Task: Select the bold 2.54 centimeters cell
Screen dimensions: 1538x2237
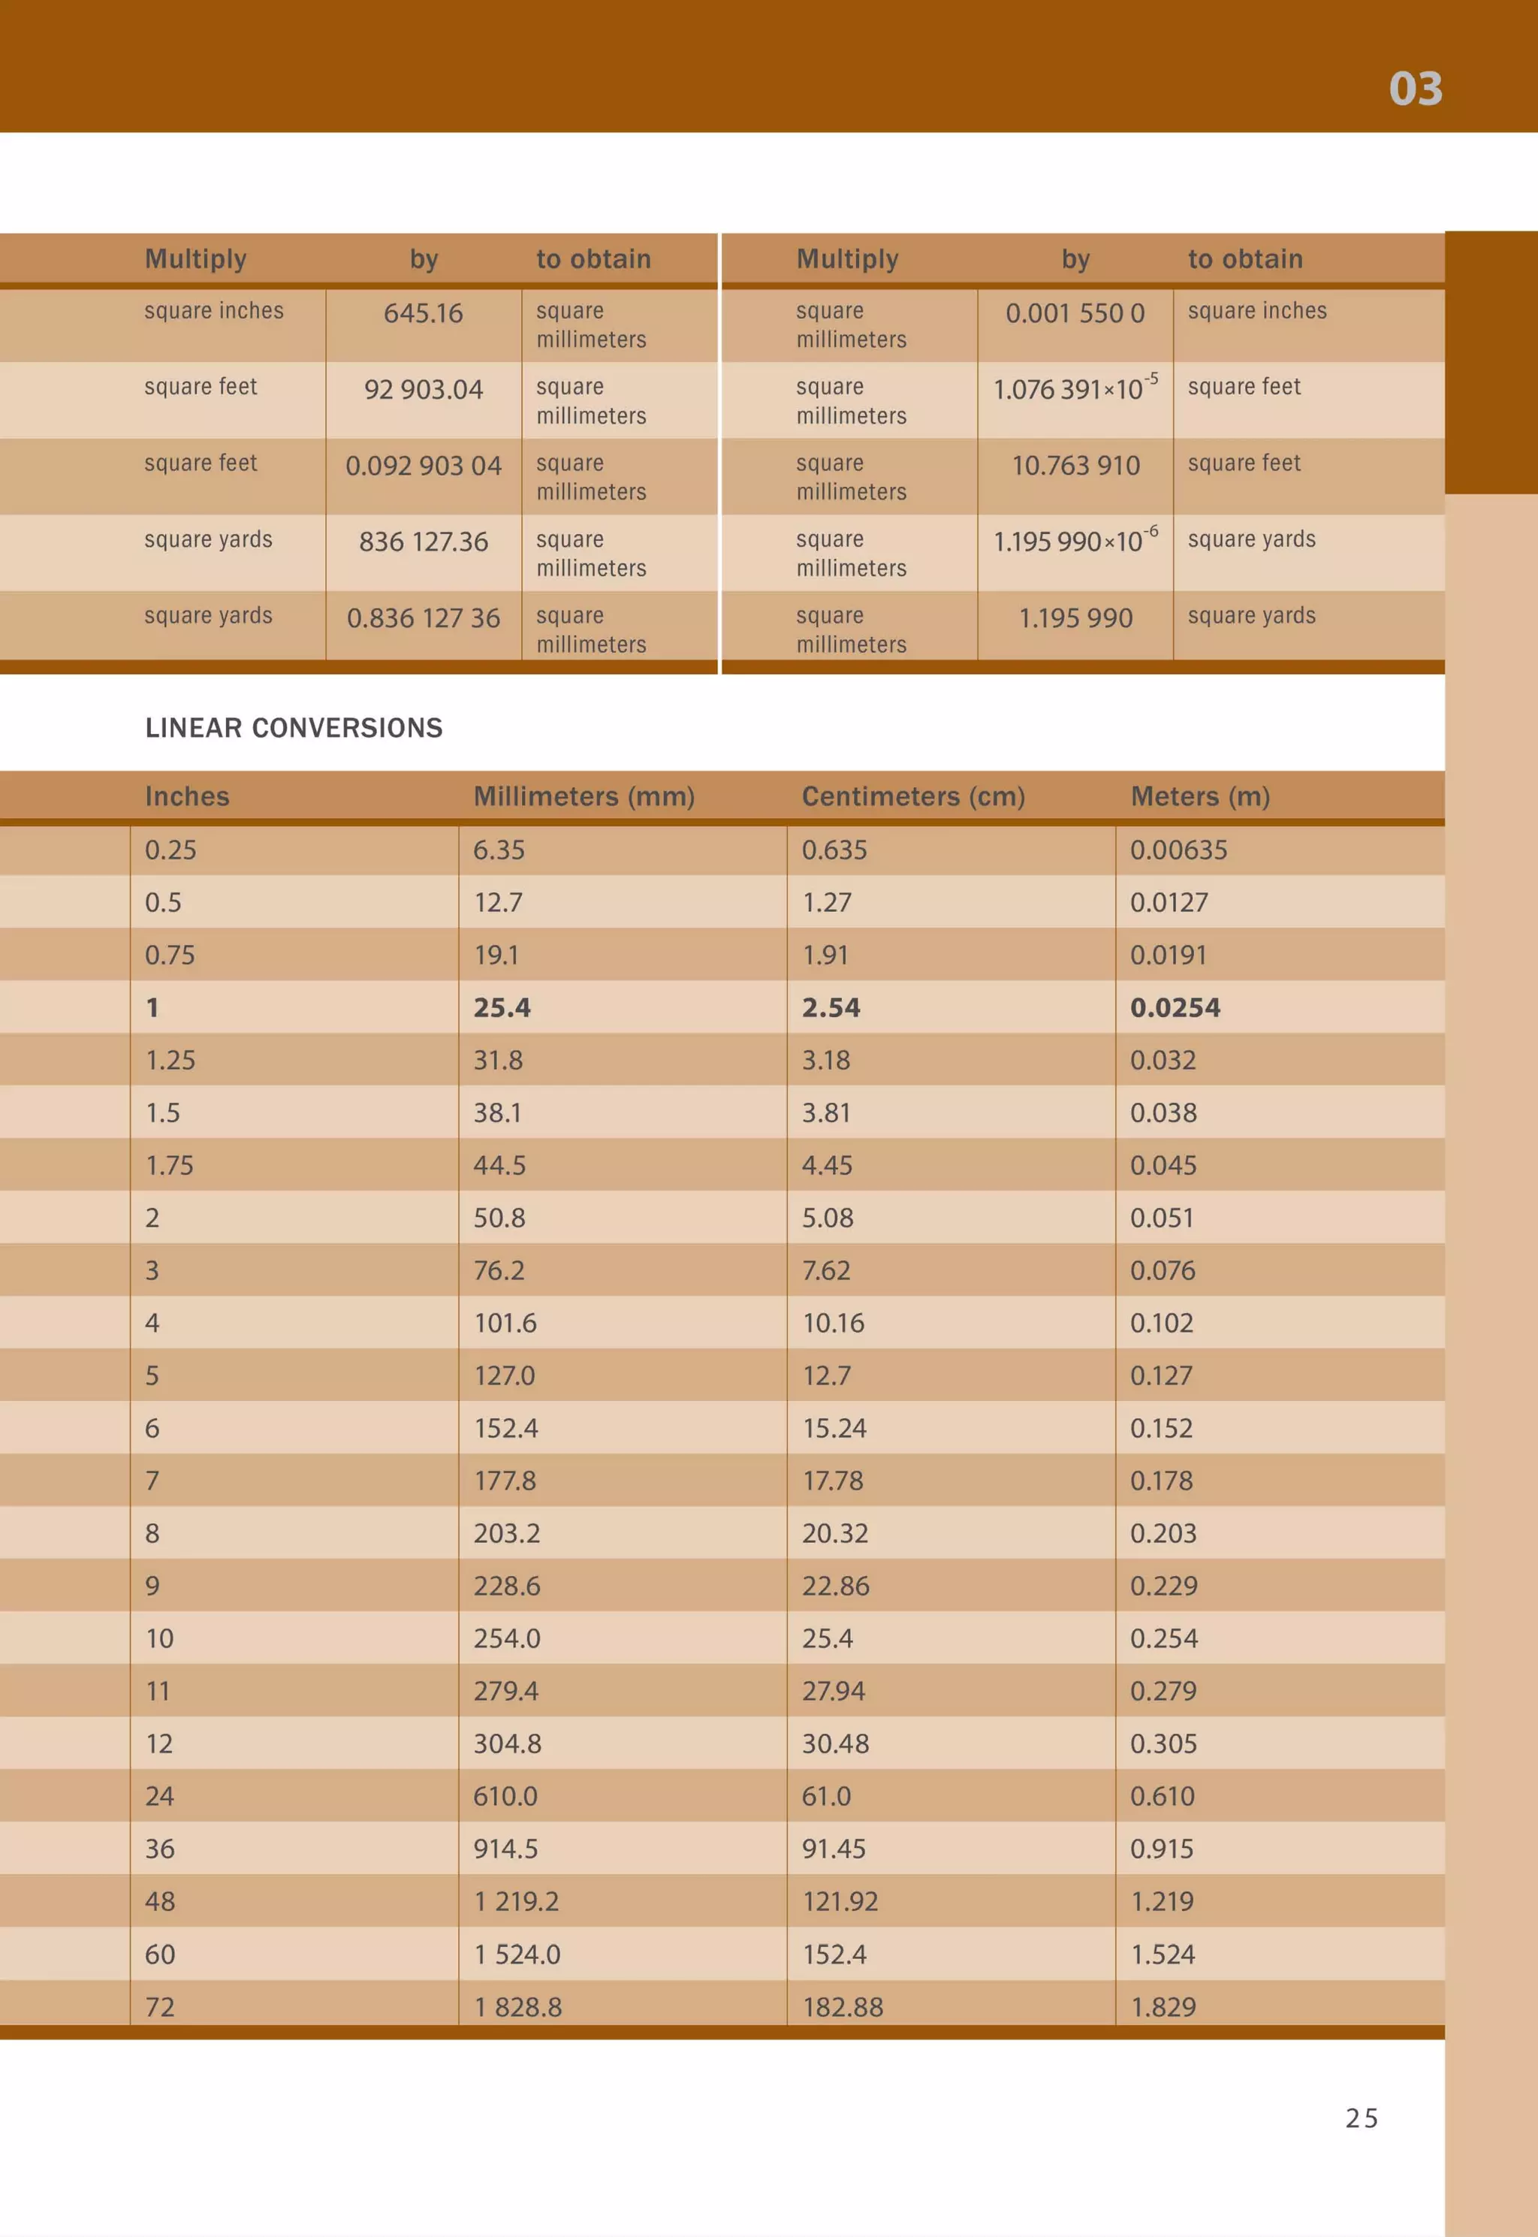Action: point(831,1007)
